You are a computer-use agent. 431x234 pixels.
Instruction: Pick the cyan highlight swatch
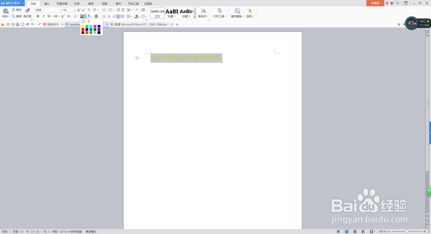pos(91,26)
